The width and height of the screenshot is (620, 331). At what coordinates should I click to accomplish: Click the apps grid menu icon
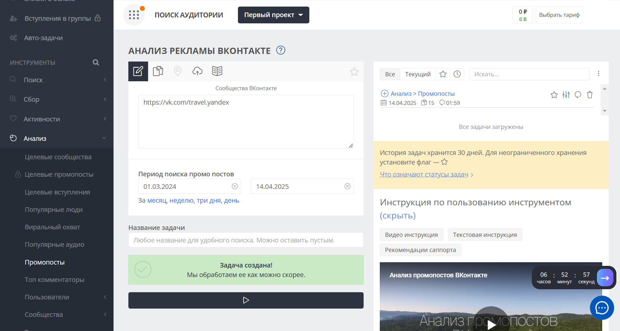point(134,15)
